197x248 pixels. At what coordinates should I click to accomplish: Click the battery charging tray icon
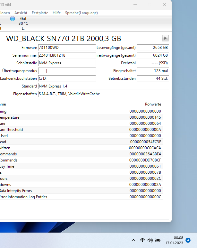(158, 240)
